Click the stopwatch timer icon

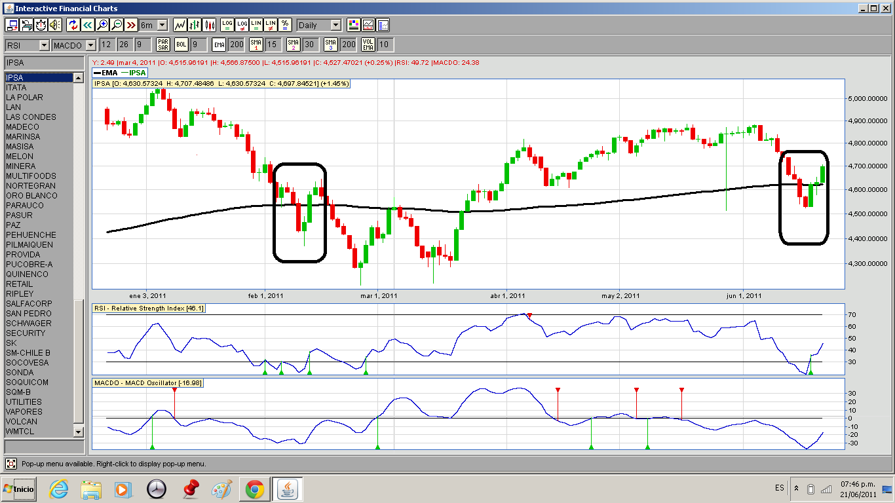41,25
